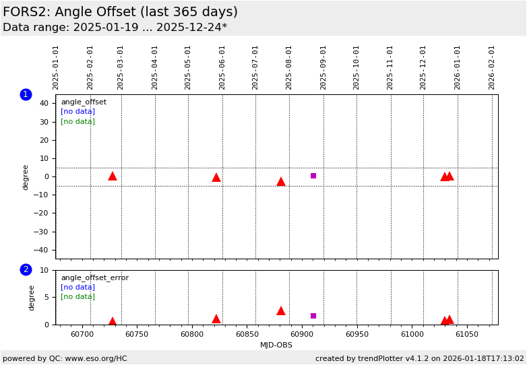Click the FORS2: Angle Offset title
Viewport: 527px width, 365px height.
click(120, 12)
